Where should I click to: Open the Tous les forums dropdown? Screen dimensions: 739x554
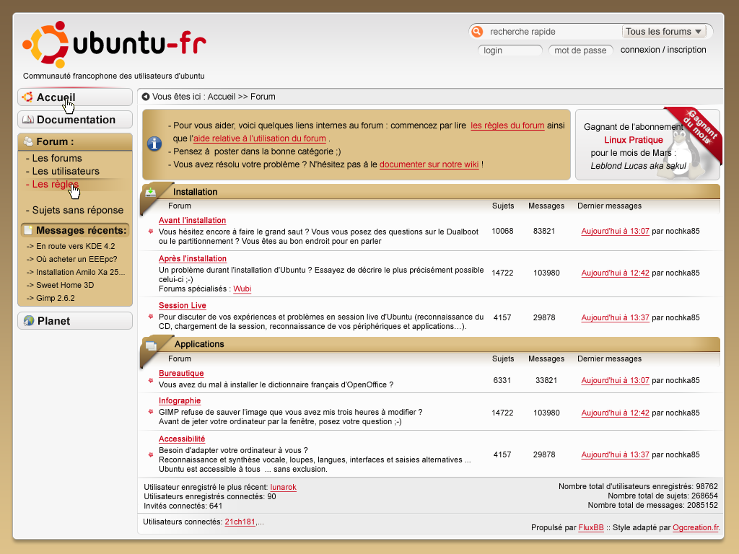(x=664, y=32)
